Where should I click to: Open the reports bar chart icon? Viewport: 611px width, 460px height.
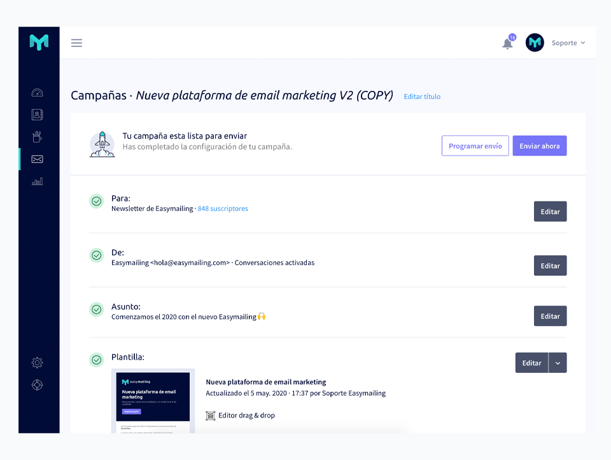tap(38, 181)
